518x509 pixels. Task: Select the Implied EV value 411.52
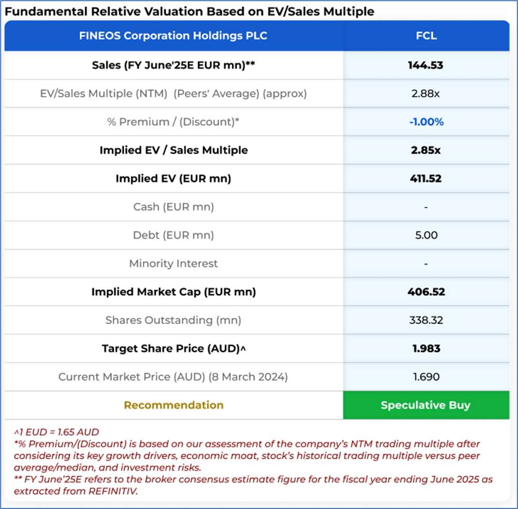[426, 178]
